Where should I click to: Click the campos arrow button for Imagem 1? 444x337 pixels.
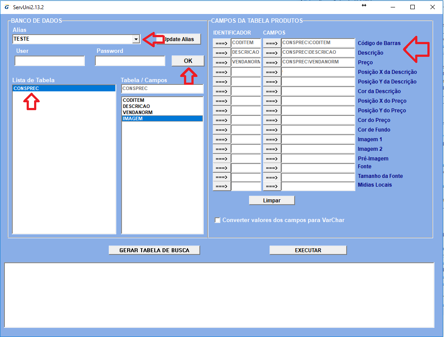coord(272,139)
